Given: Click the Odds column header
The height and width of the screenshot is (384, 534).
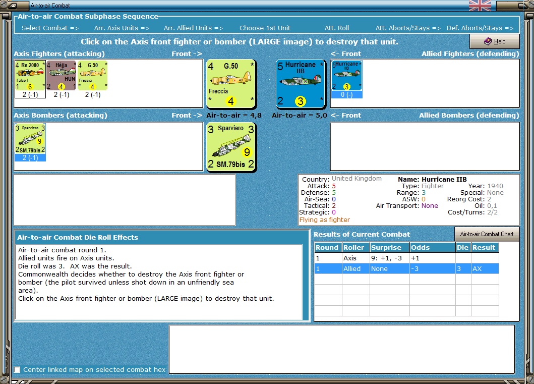Looking at the screenshot, I should [x=433, y=247].
